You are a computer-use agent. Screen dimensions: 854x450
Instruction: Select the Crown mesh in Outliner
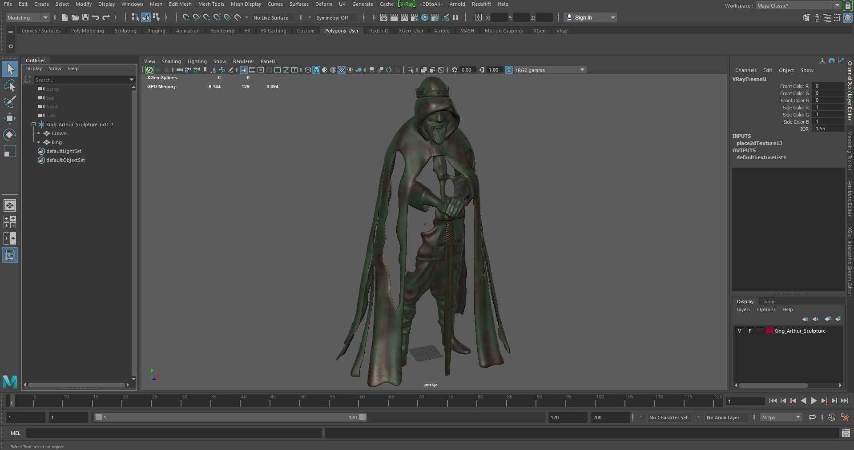[59, 133]
